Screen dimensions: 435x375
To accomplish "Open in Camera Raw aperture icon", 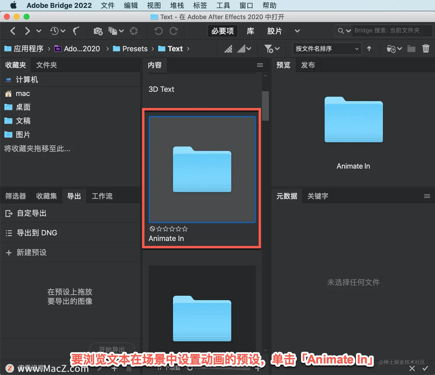I will click(x=134, y=31).
